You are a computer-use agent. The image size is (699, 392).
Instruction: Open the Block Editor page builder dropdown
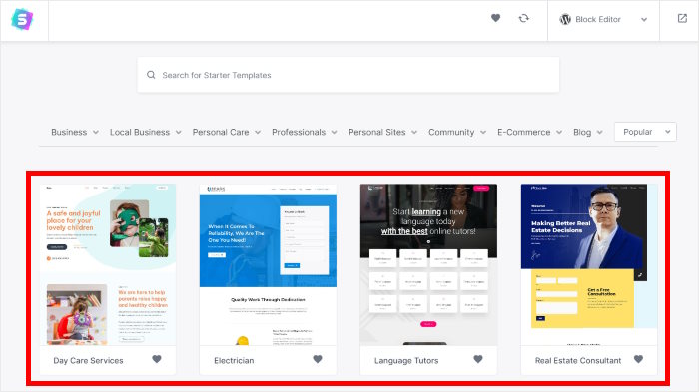(603, 20)
